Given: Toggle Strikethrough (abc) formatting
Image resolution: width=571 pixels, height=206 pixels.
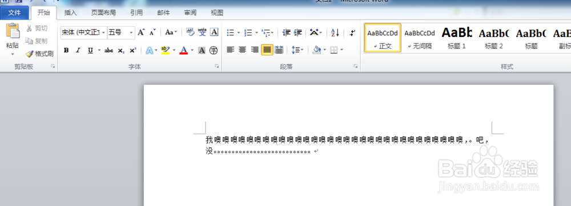Looking at the screenshot, I should pos(108,51).
